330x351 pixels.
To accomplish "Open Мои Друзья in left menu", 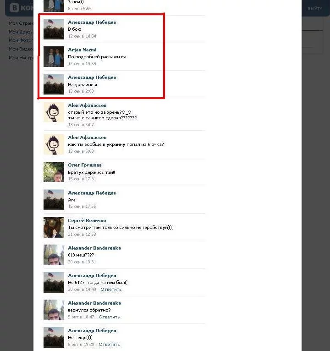I will point(21,32).
